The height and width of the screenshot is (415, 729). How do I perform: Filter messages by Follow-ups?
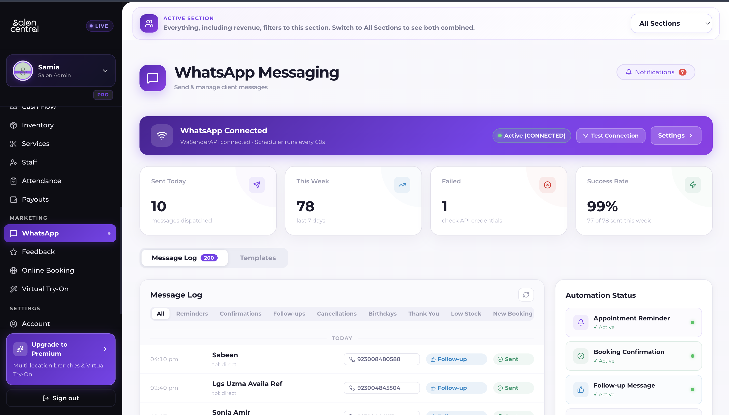point(289,314)
